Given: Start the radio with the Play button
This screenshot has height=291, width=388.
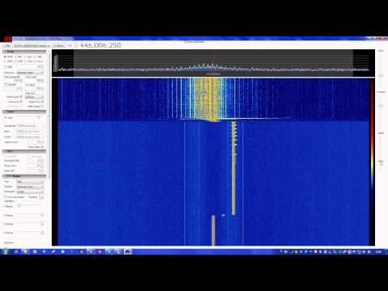Looking at the screenshot, I should 7,45.
